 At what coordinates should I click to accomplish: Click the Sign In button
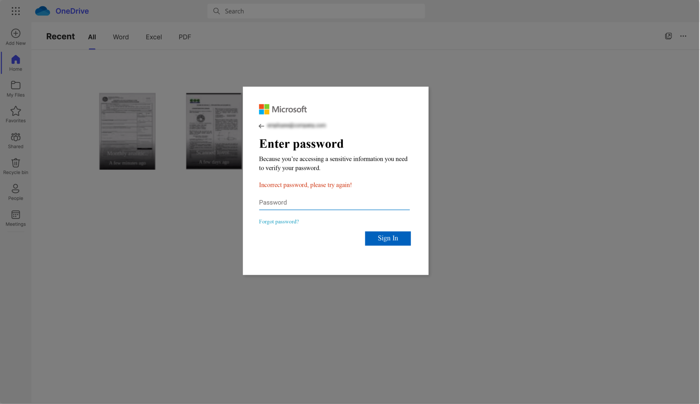(x=388, y=238)
